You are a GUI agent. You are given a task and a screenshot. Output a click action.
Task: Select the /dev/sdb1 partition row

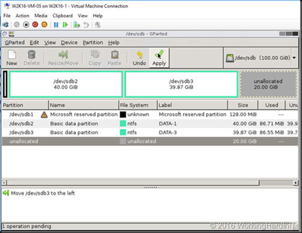coord(150,115)
